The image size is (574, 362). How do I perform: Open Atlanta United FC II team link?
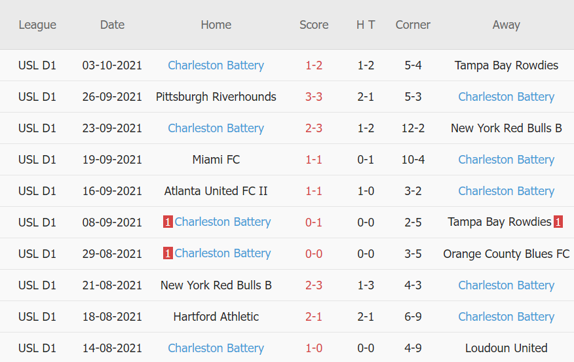216,191
